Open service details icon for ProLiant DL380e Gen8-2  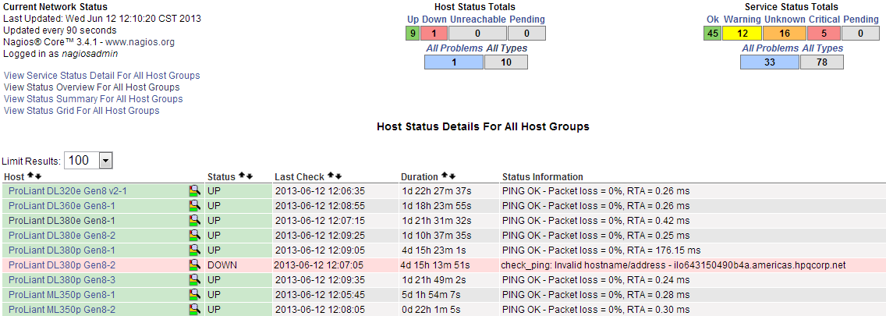[195, 235]
